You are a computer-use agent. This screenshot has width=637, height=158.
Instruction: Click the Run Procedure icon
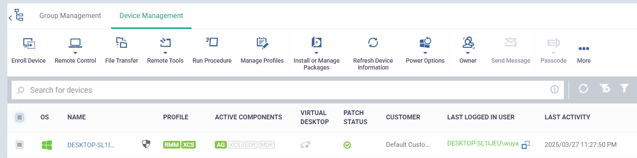coord(212,42)
